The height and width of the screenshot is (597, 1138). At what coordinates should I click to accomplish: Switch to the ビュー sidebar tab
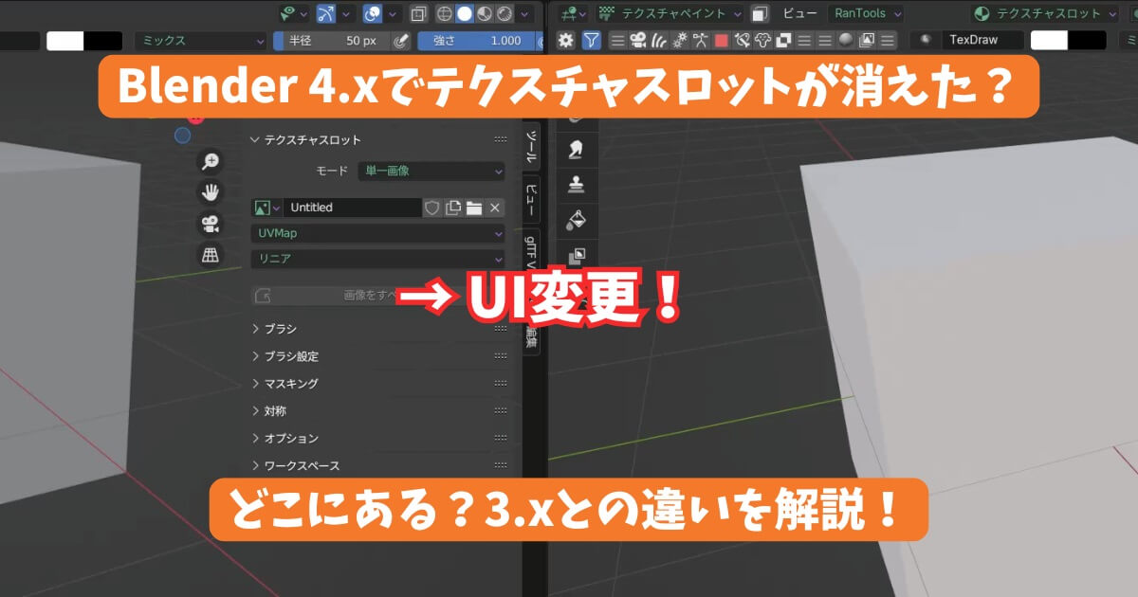(x=532, y=198)
